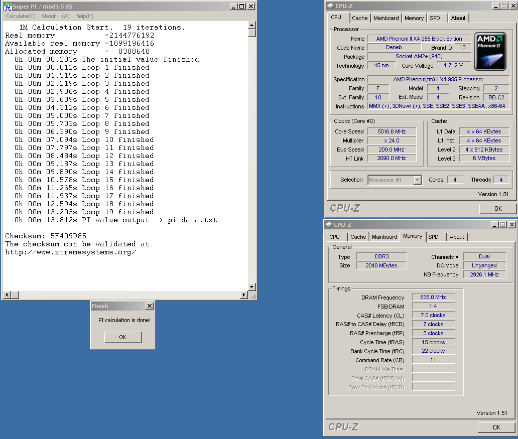Click the AMD Phenom II logo image
This screenshot has height=439, width=518.
[x=490, y=51]
